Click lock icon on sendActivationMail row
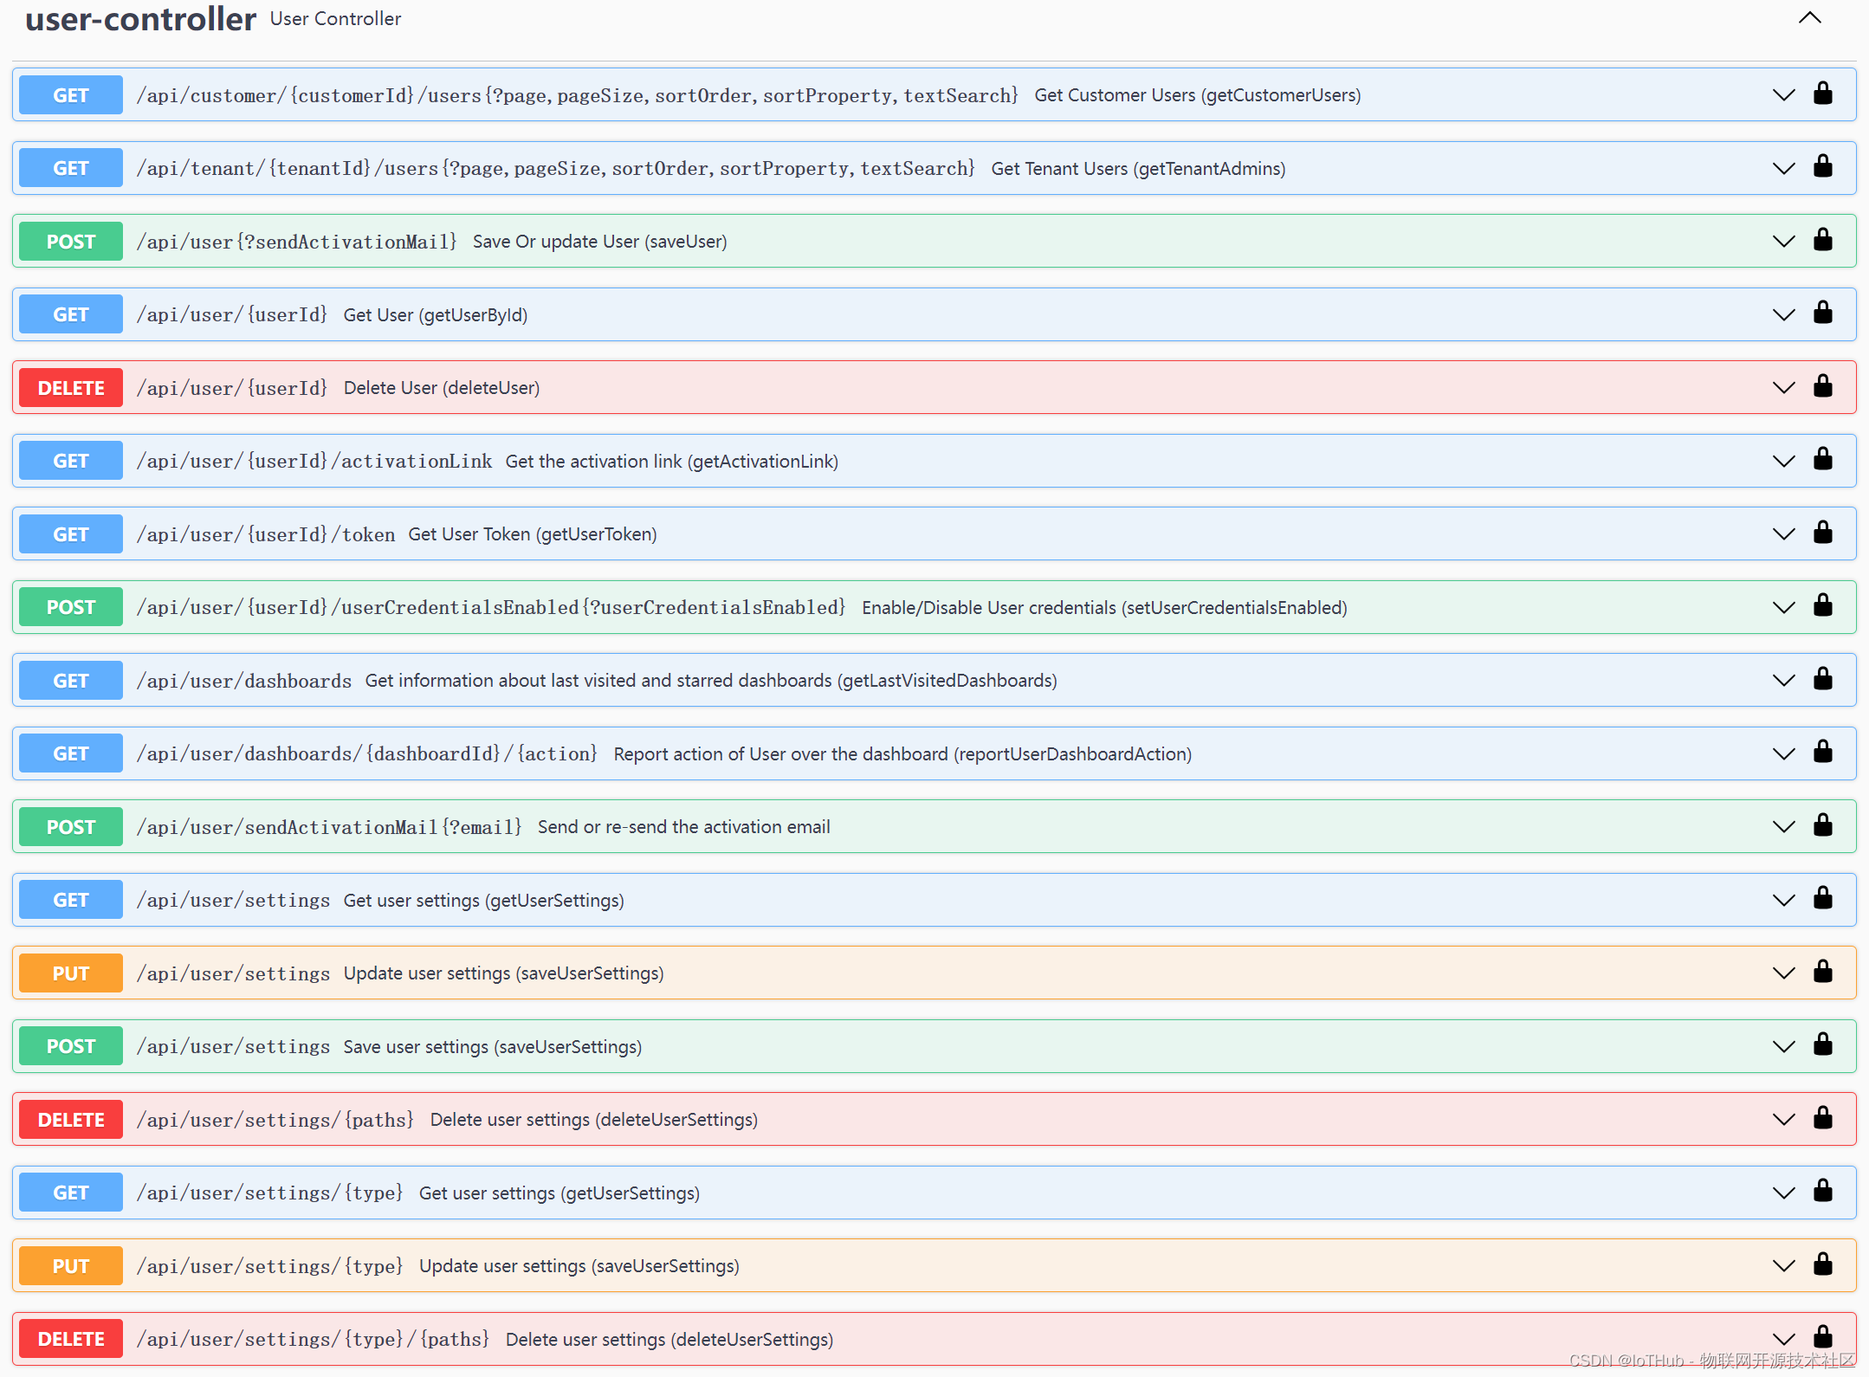The image size is (1869, 1377). (1822, 825)
